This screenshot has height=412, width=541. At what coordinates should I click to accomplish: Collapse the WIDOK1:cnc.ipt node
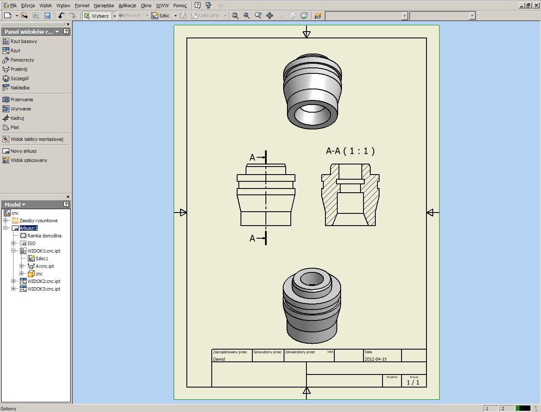(x=14, y=251)
